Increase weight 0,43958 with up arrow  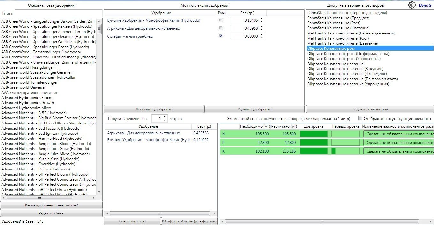pyautogui.click(x=262, y=27)
